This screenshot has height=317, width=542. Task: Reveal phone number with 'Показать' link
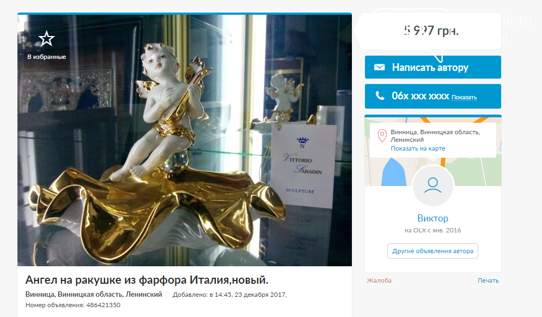464,98
